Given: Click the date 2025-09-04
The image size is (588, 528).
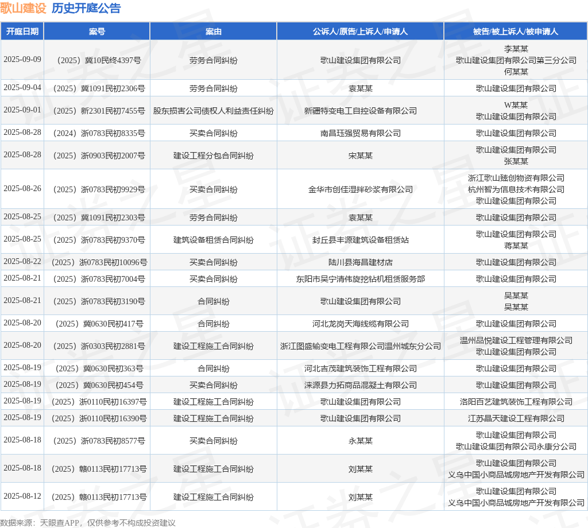Looking at the screenshot, I should pos(22,88).
